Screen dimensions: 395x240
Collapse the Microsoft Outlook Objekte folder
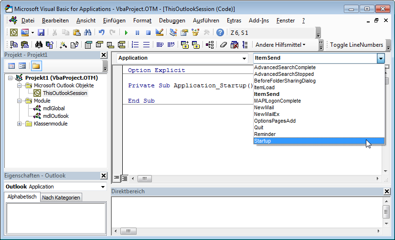pyautogui.click(x=19, y=85)
